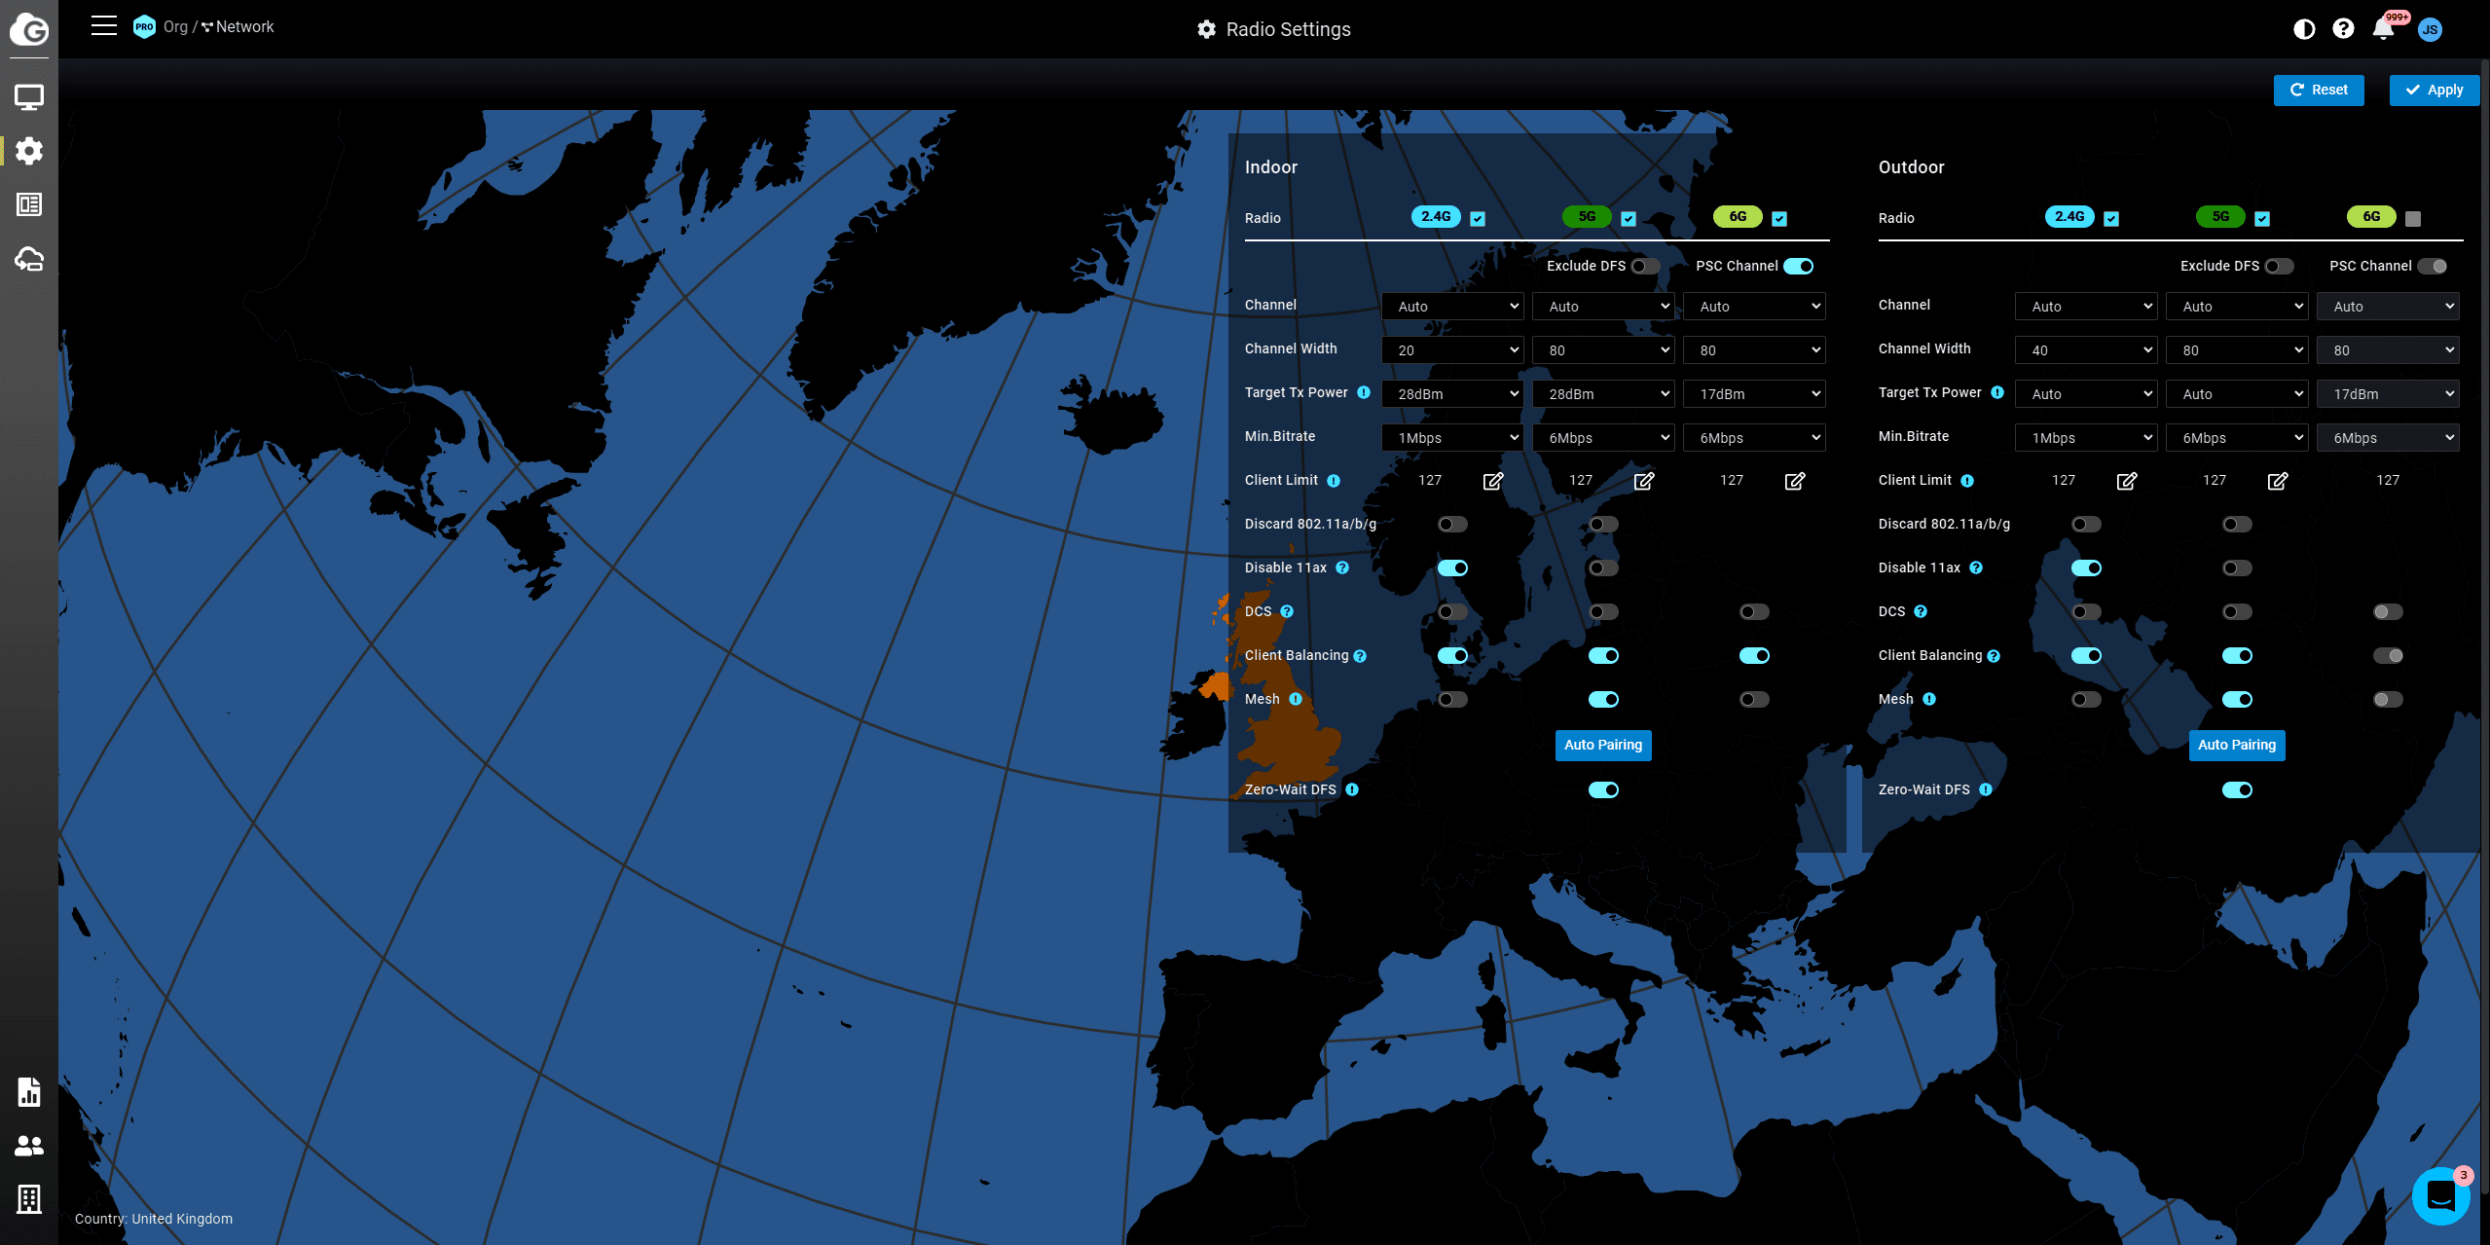Open the hamburger navigation menu
The image size is (2490, 1245).
(x=104, y=26)
